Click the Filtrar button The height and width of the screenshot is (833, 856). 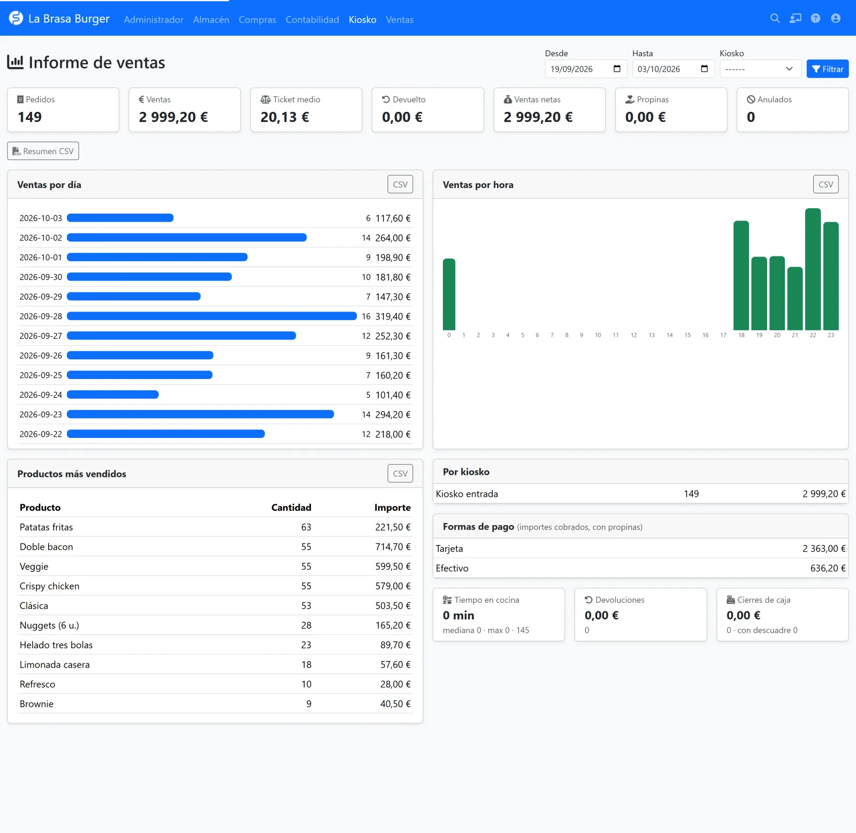pyautogui.click(x=828, y=69)
